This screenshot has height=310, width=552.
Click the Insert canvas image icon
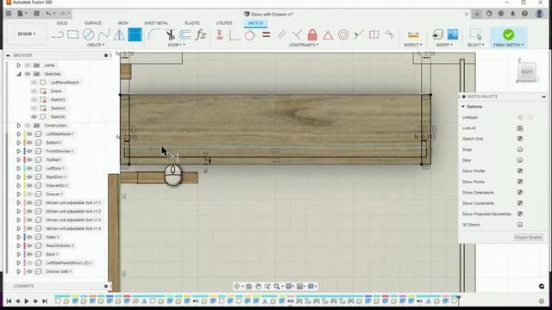453,34
